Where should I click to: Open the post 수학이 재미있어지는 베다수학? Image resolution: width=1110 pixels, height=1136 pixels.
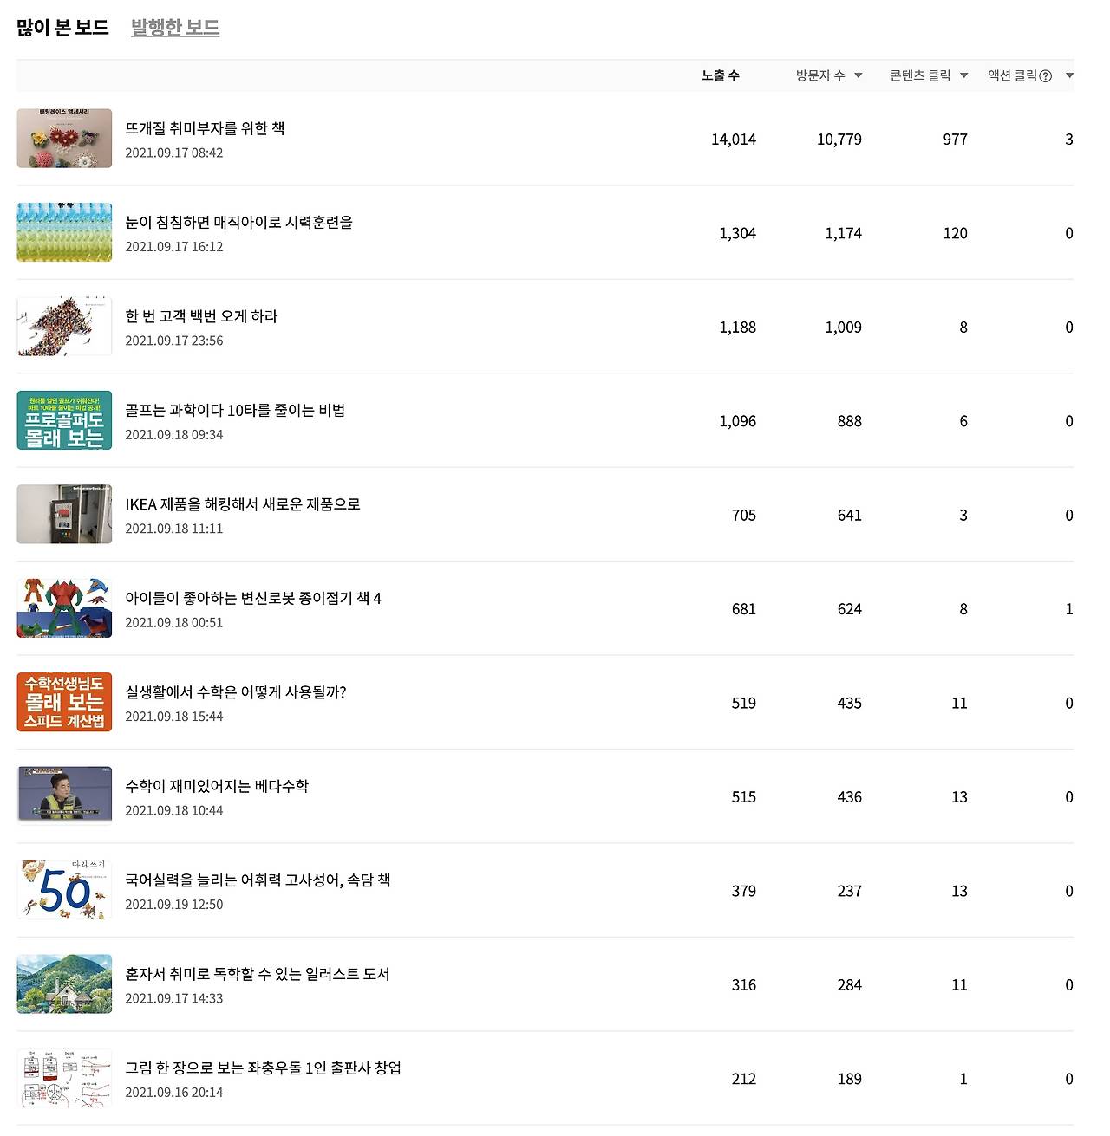pos(218,786)
